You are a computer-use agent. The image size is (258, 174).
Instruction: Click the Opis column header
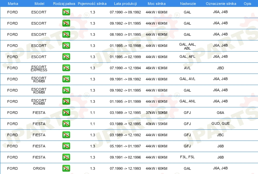pos(247,4)
